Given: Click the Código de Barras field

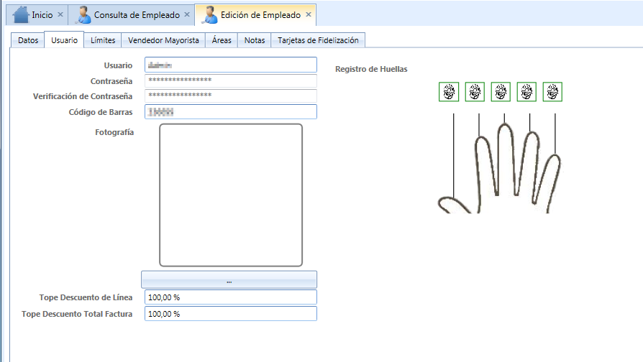Looking at the screenshot, I should coord(230,112).
